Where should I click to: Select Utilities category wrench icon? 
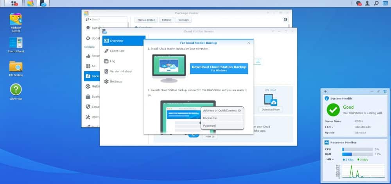88,117
